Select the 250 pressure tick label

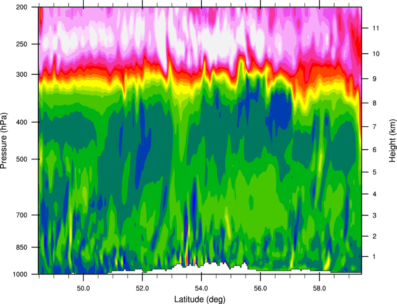pyautogui.click(x=21, y=44)
